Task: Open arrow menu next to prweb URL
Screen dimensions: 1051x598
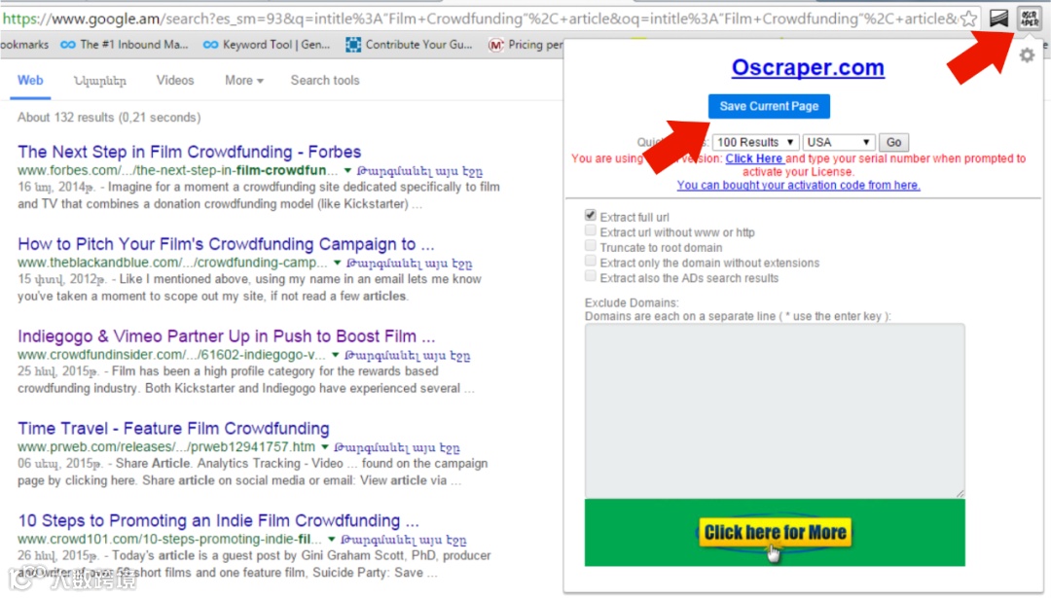Action: coord(325,447)
